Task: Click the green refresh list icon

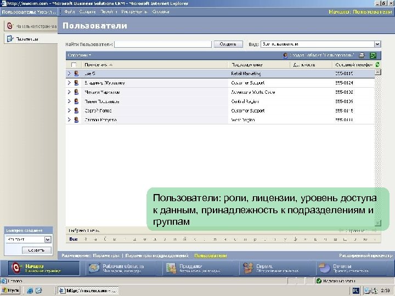Action: 377,65
